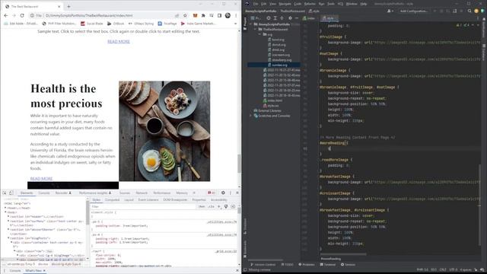Open Chrome three-dot menu
The image size is (487, 274).
click(x=236, y=15)
